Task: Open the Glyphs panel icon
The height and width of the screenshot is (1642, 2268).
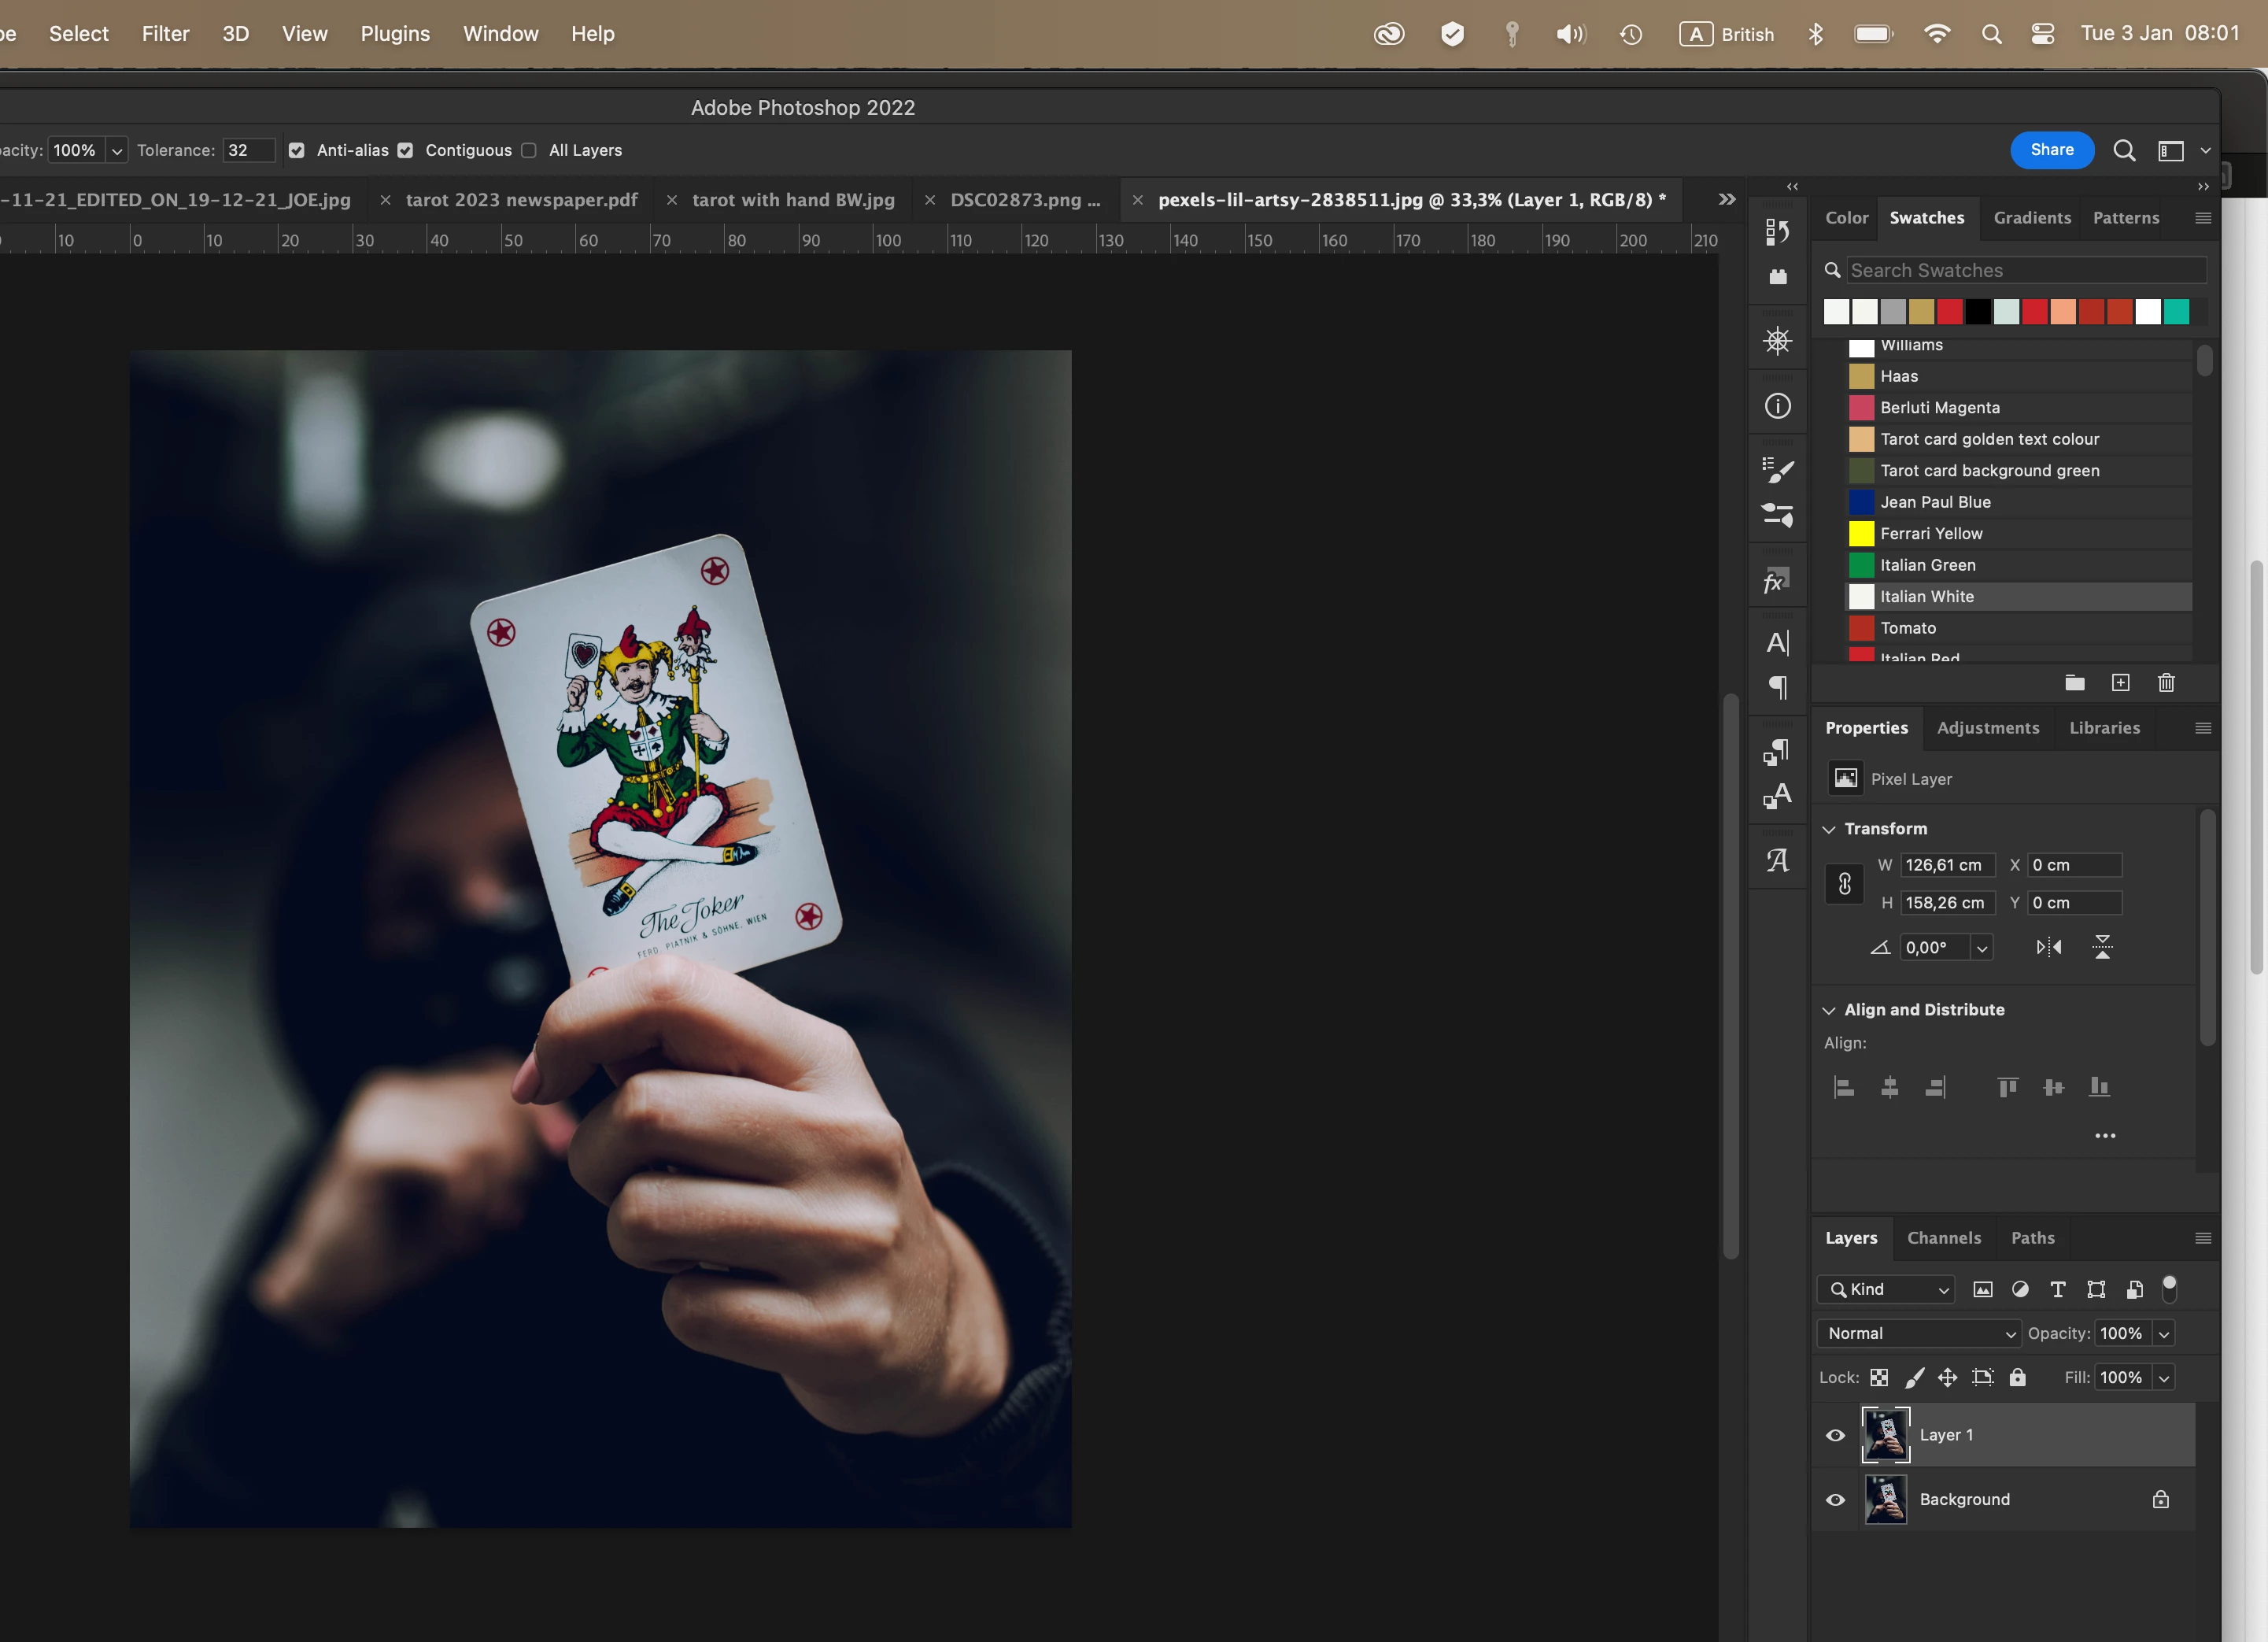Action: coord(1777,860)
